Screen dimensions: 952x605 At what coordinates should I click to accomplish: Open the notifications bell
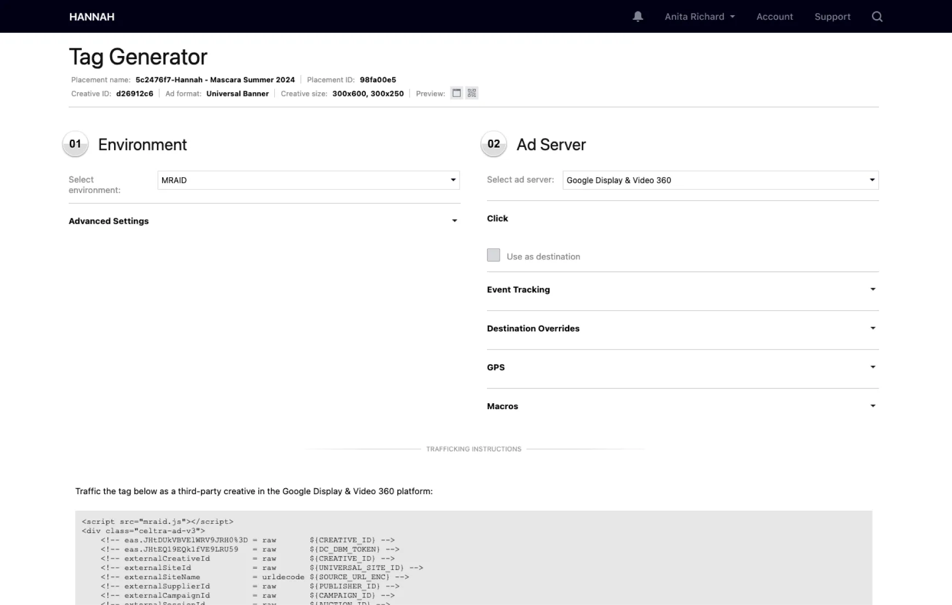pos(638,16)
